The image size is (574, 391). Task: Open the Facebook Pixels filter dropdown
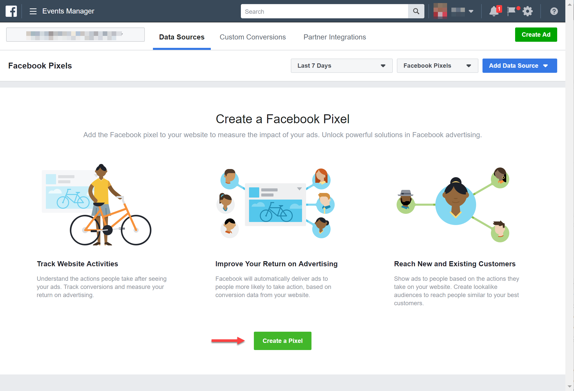437,66
